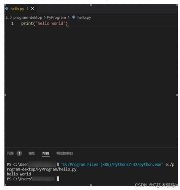
Task: Open the program-dektop breadcrumb folder
Action: pos(28,18)
